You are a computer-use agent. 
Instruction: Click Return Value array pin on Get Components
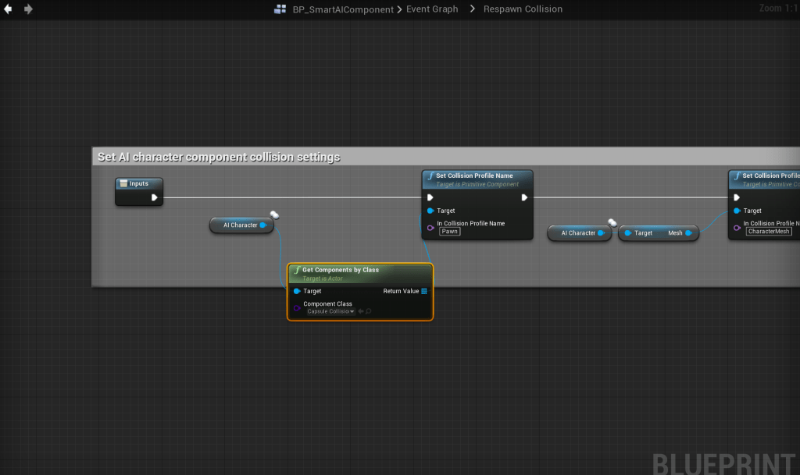(x=424, y=291)
